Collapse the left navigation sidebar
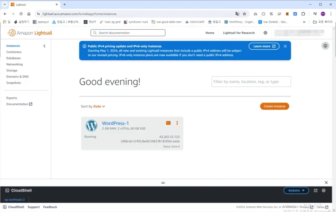The width and height of the screenshot is (336, 212). (44, 46)
